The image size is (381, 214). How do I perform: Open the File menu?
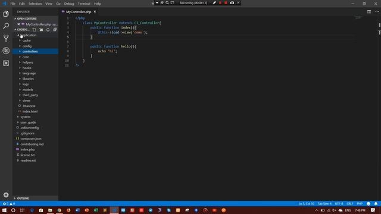click(13, 4)
